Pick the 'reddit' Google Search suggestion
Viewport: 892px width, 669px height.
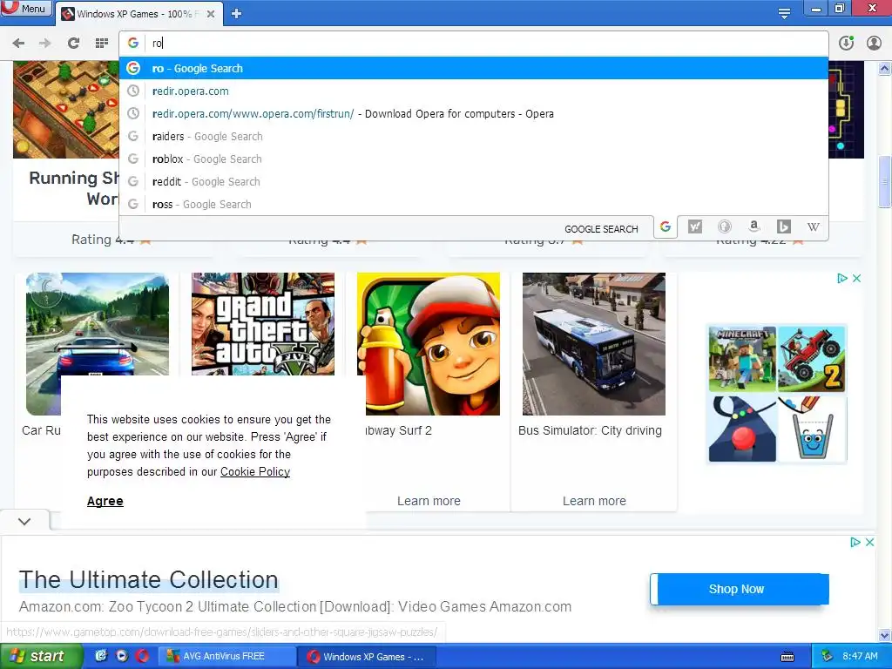[x=473, y=181]
